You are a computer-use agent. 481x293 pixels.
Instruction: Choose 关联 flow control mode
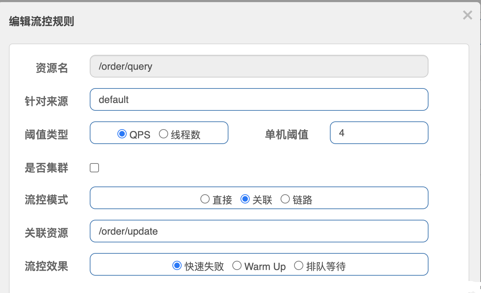point(245,199)
